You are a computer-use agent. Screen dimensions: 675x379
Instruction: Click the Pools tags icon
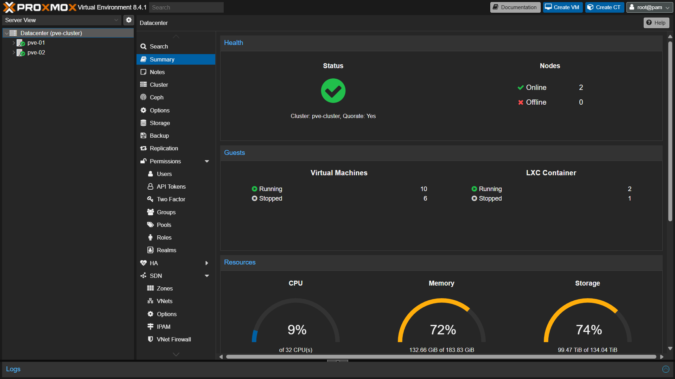151,225
